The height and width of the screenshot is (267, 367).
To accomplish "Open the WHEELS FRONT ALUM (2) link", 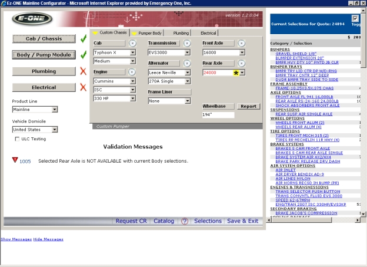I will pyautogui.click(x=300, y=123).
